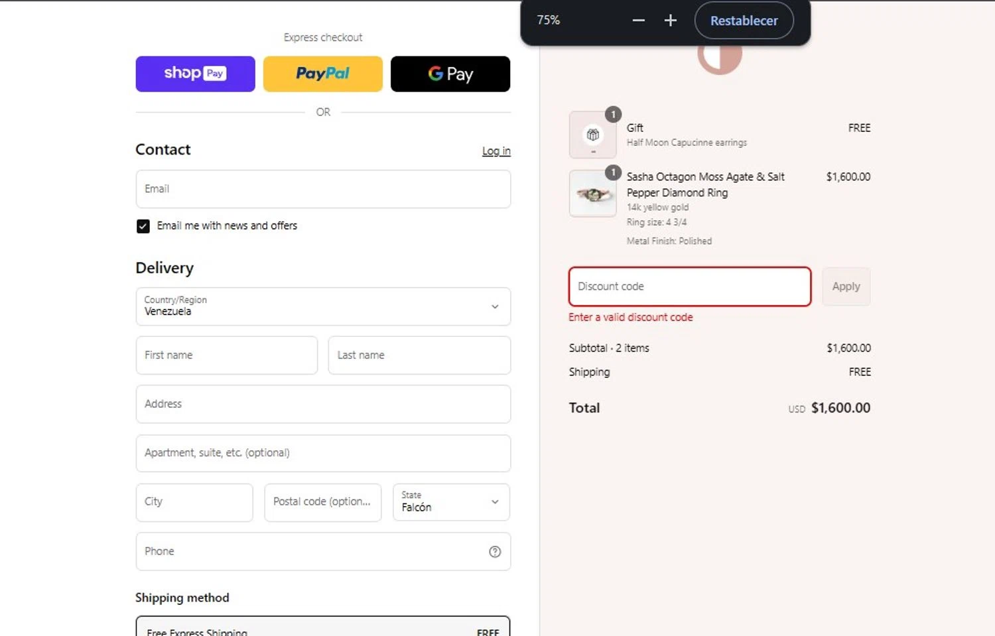The height and width of the screenshot is (636, 995).
Task: Select the Google Pay button
Action: [450, 74]
